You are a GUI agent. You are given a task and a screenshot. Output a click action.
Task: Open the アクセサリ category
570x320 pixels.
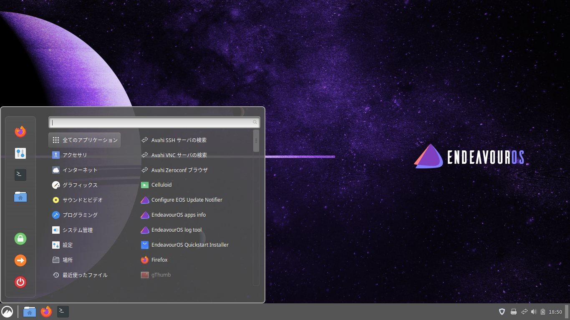coord(85,155)
